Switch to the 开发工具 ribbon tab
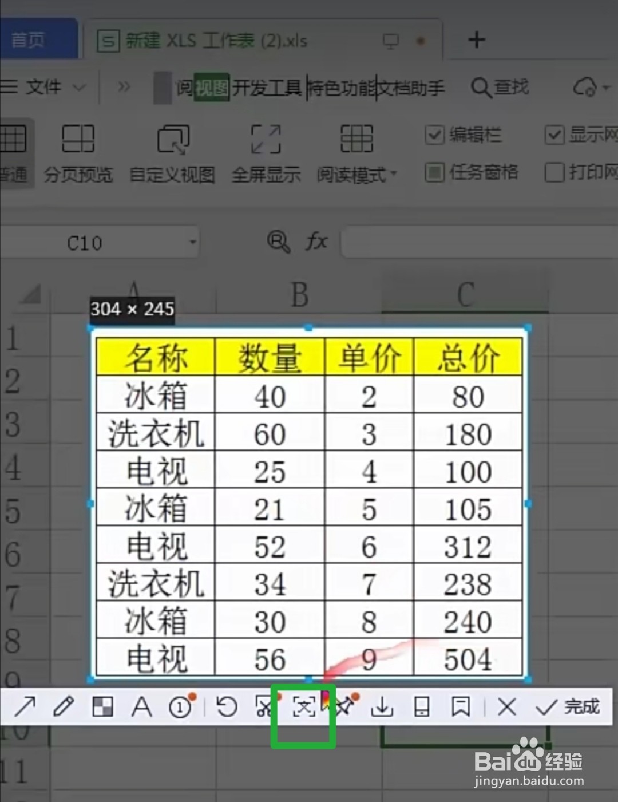 coord(268,88)
